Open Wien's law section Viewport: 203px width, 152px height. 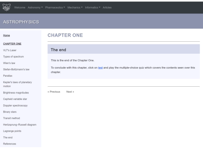click(x=9, y=63)
